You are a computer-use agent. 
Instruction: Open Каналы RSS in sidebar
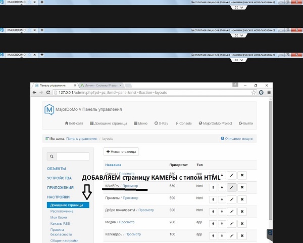point(60,223)
